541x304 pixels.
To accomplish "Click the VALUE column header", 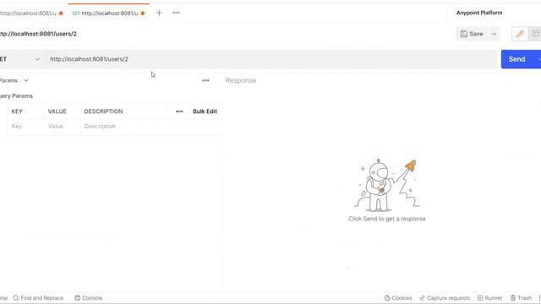I will coord(57,111).
